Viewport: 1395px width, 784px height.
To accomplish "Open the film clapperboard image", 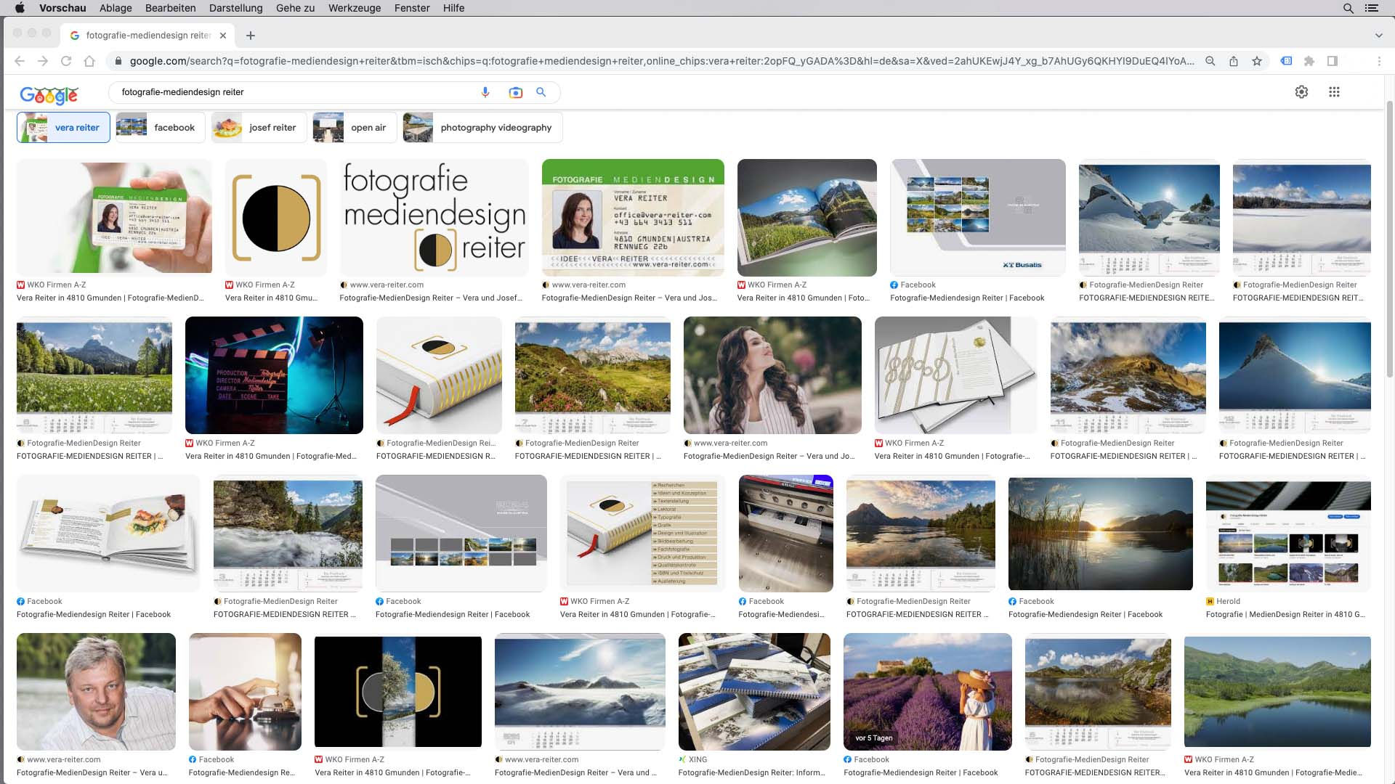I will (274, 375).
